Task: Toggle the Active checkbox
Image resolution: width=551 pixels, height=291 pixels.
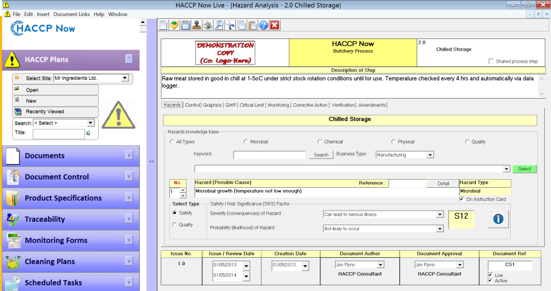Action: 490,281
